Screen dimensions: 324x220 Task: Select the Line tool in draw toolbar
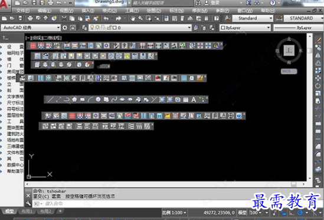point(50,100)
